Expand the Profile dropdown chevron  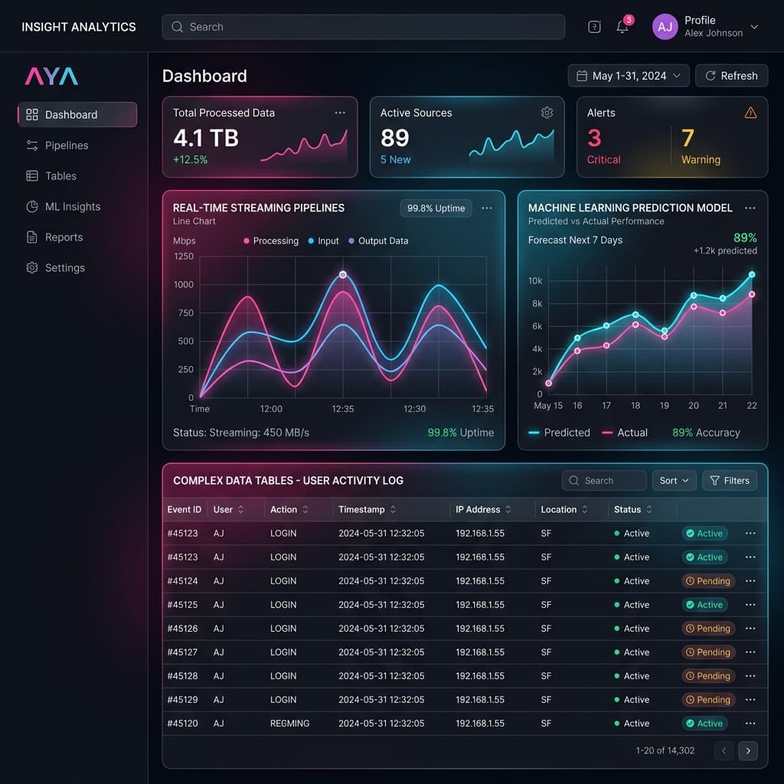tap(754, 27)
